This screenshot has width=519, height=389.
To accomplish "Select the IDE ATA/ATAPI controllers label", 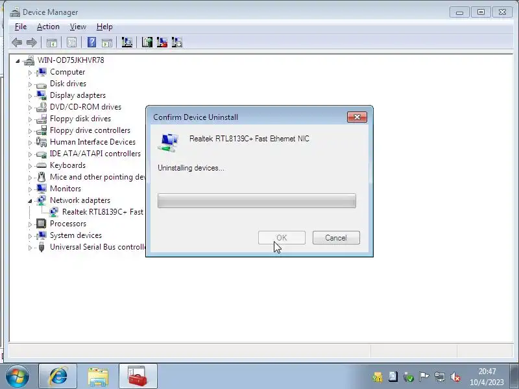I will pos(95,154).
